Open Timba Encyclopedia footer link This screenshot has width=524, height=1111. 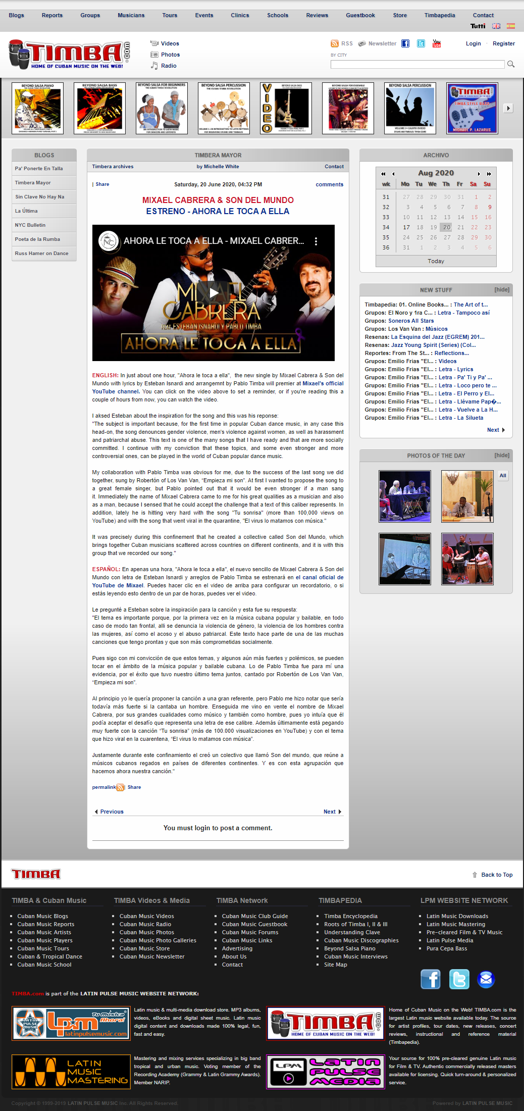pos(351,916)
